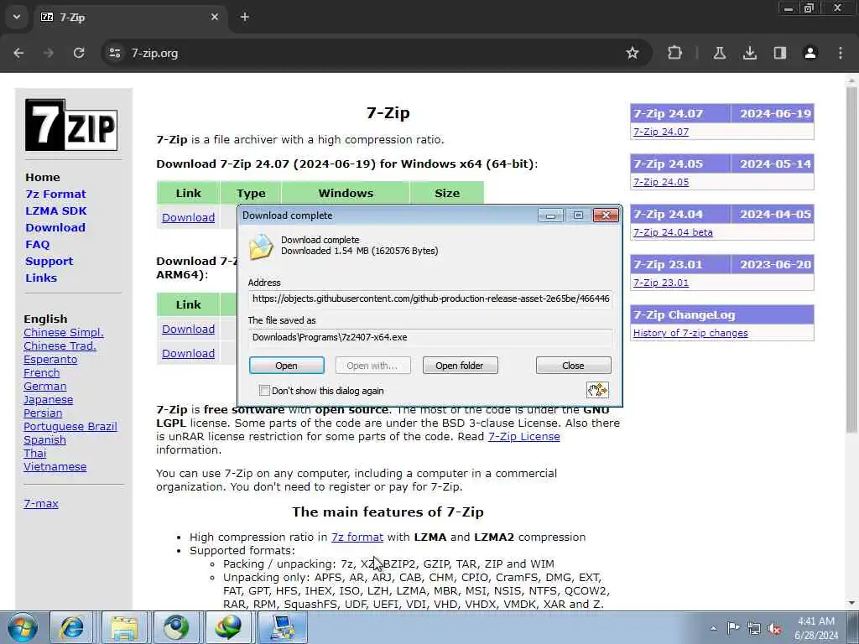Image resolution: width=859 pixels, height=644 pixels.
Task: Open LZMA SDK sidebar link
Action: click(56, 210)
